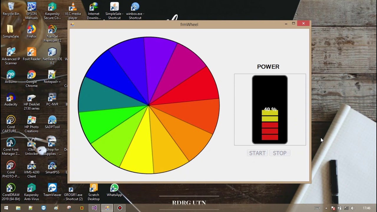
Task: Click the POWER label
Action: pos(268,67)
